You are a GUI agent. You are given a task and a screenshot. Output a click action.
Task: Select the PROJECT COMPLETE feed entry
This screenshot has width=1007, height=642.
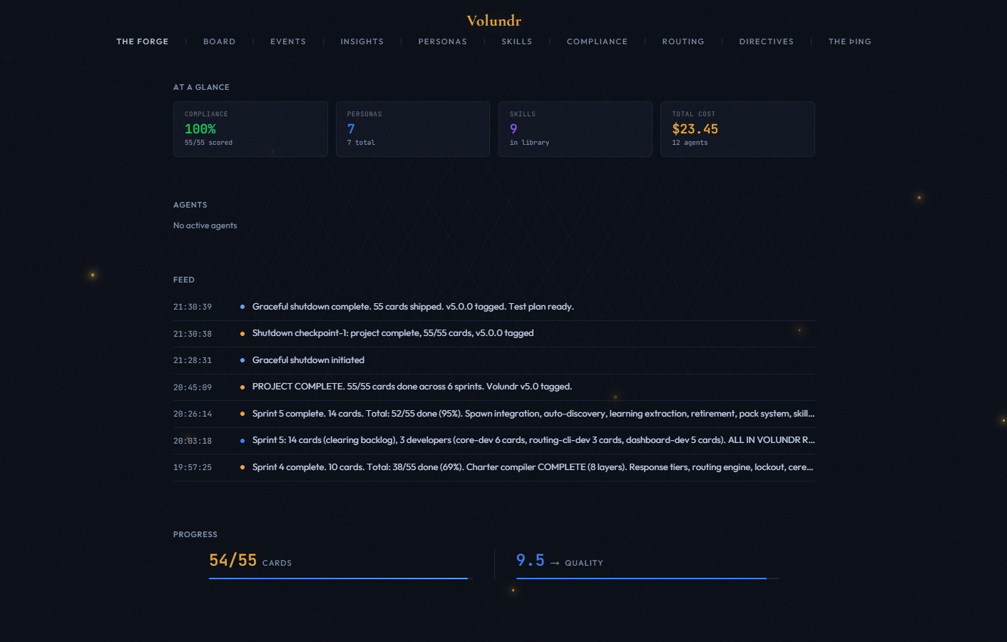click(x=412, y=386)
